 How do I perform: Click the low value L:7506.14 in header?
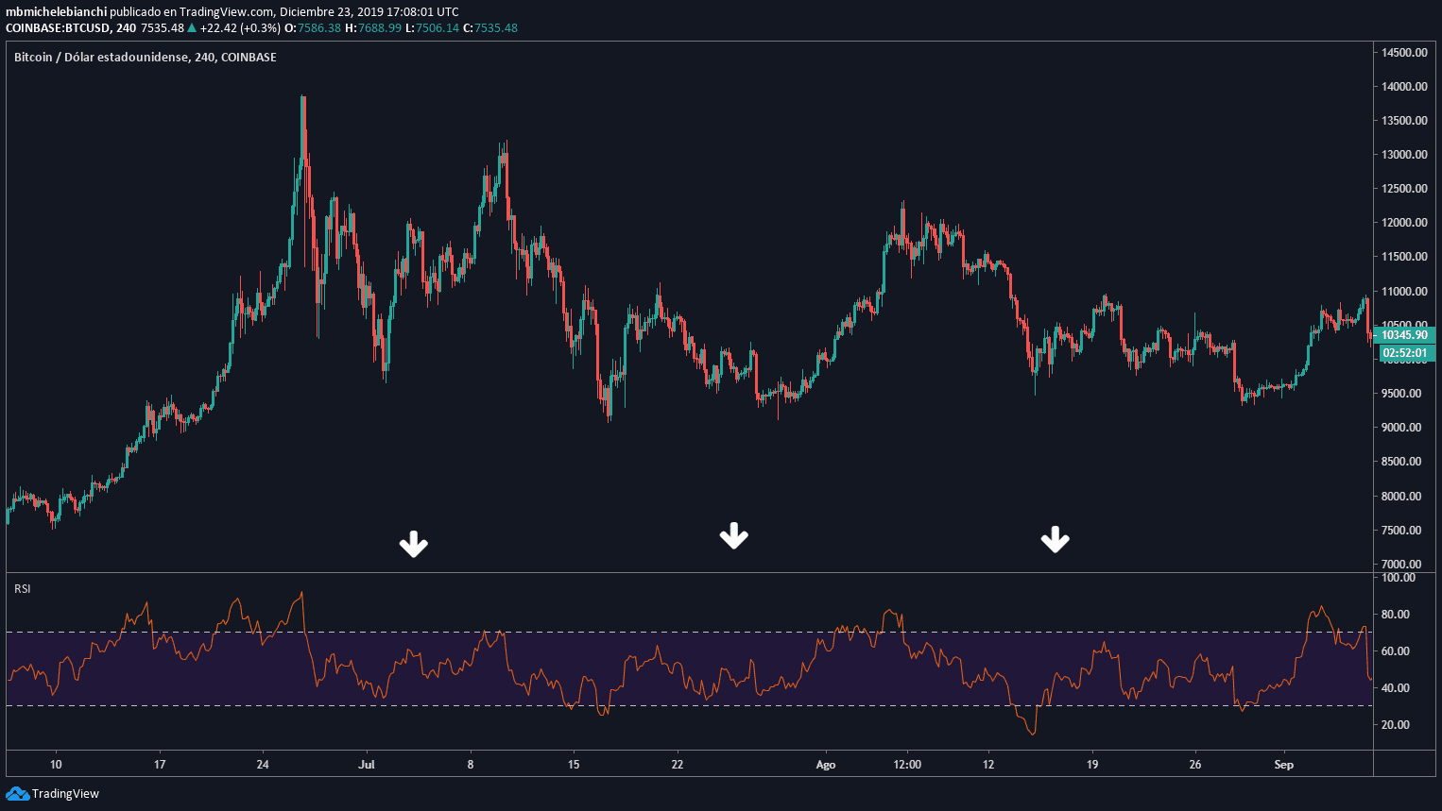point(432,28)
